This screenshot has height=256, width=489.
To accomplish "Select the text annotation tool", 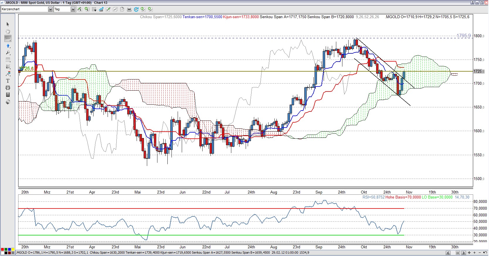I will (8, 81).
